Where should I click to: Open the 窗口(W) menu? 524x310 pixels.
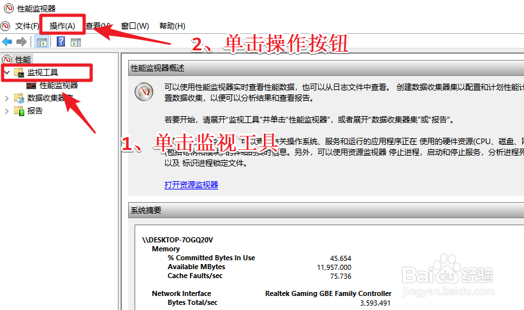pyautogui.click(x=135, y=26)
